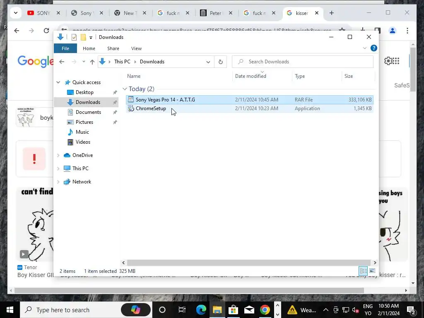Open Windows Start menu
Screen dimensions: 424x318
tap(10, 310)
